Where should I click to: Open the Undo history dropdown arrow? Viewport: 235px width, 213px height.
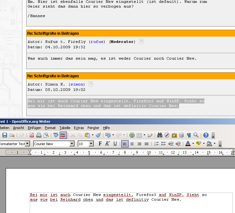click(x=113, y=135)
